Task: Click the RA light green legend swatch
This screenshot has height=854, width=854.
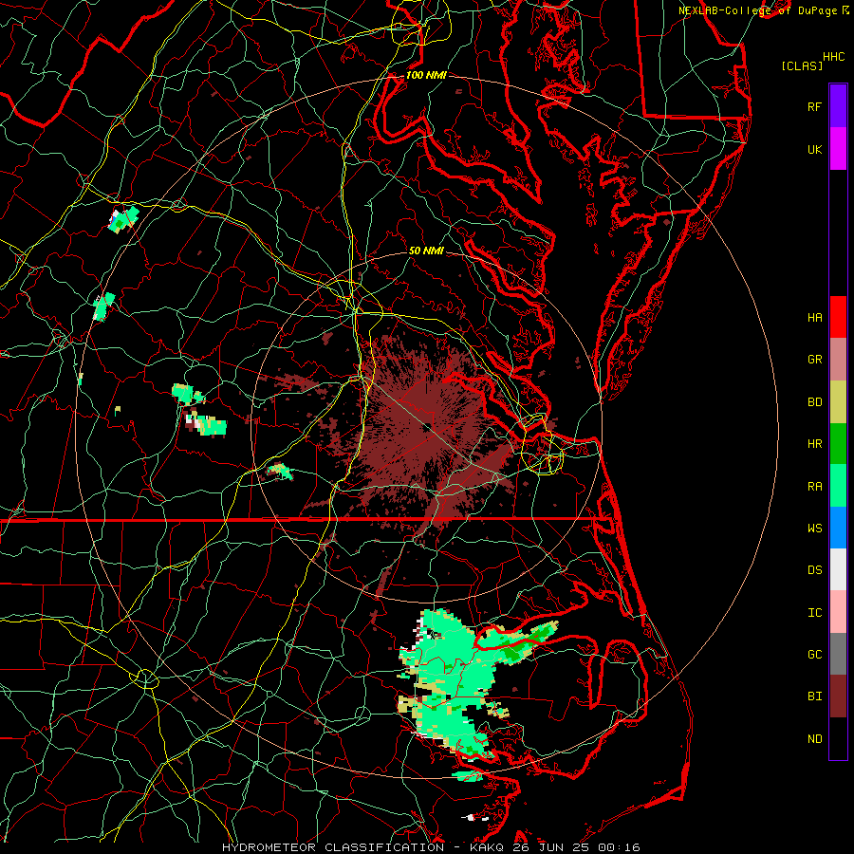Action: (x=838, y=486)
